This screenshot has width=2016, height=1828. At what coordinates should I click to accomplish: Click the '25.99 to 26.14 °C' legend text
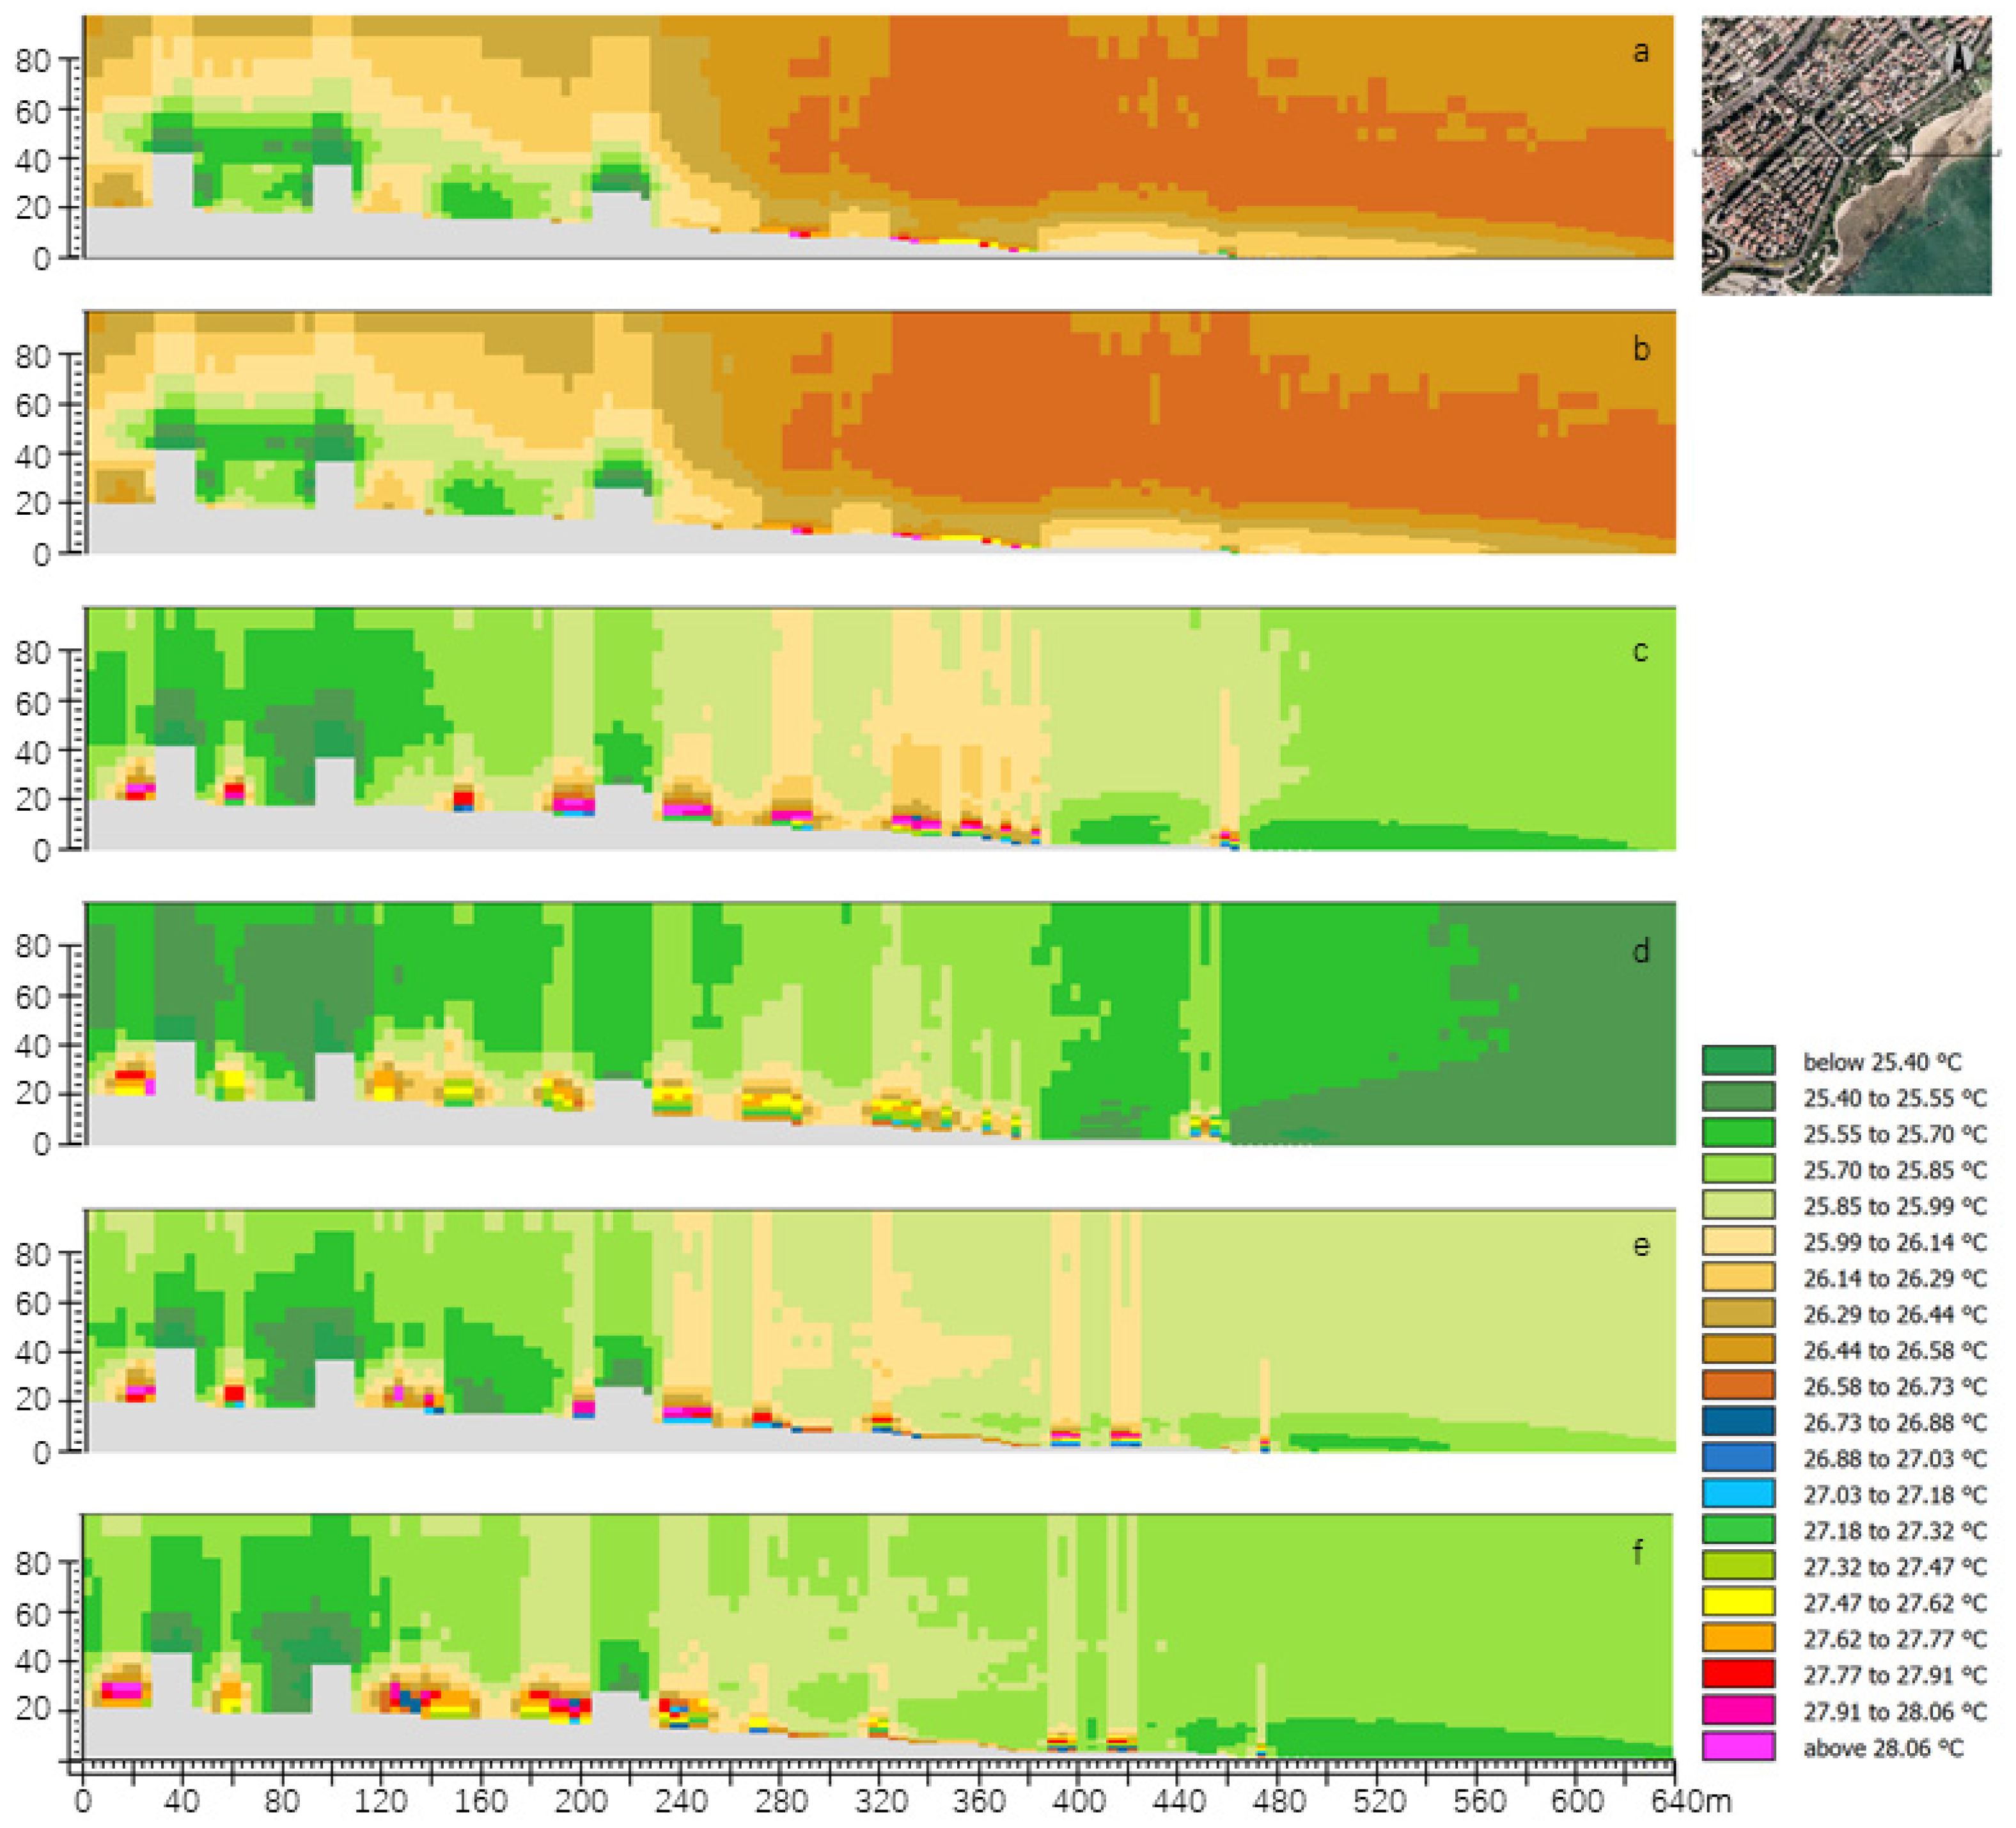1894,1241
